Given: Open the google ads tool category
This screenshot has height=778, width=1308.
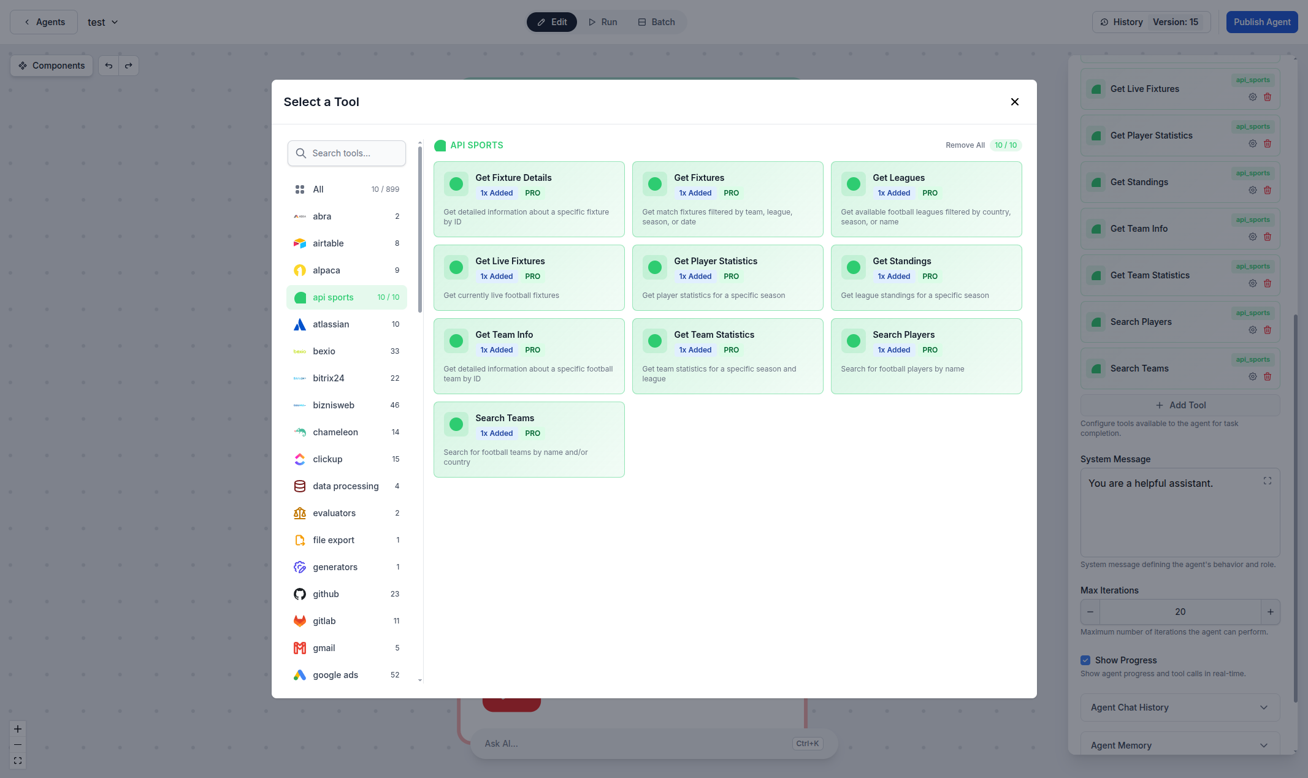Looking at the screenshot, I should tap(335, 674).
